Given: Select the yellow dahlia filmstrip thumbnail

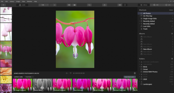Looking at the screenshot, I should (x=6, y=80).
